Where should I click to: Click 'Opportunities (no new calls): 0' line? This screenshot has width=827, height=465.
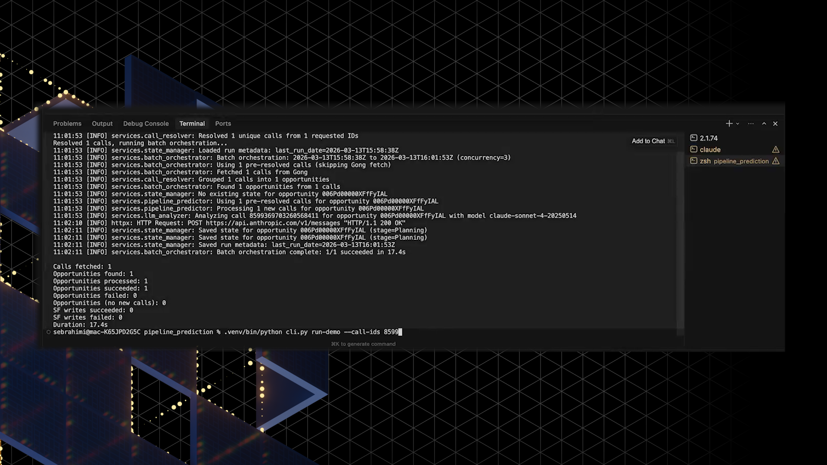pyautogui.click(x=109, y=303)
